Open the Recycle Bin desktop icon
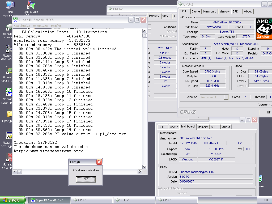 [260, 179]
